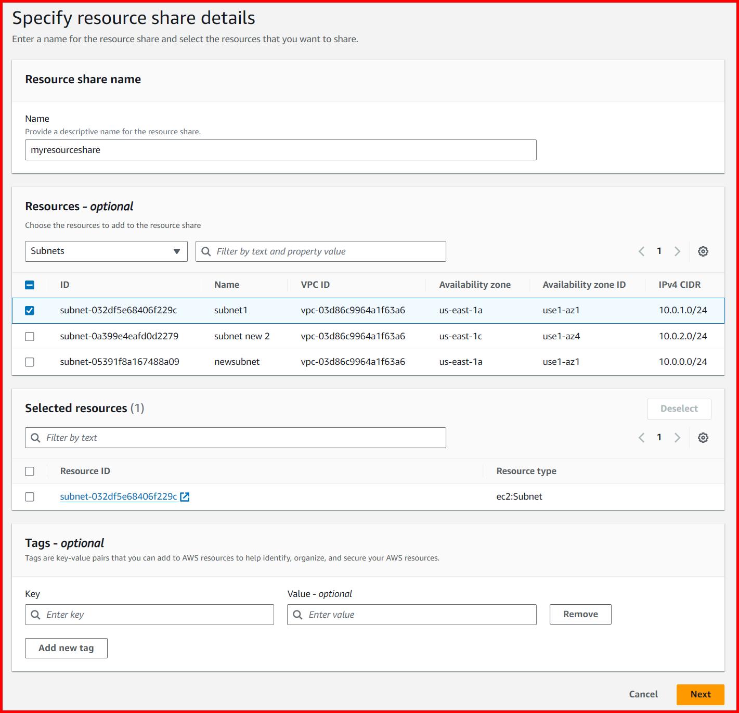739x713 pixels.
Task: Check the checkbox for subnet new 2
Action: click(30, 336)
